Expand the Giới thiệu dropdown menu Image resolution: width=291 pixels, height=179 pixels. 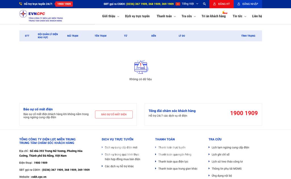click(111, 16)
